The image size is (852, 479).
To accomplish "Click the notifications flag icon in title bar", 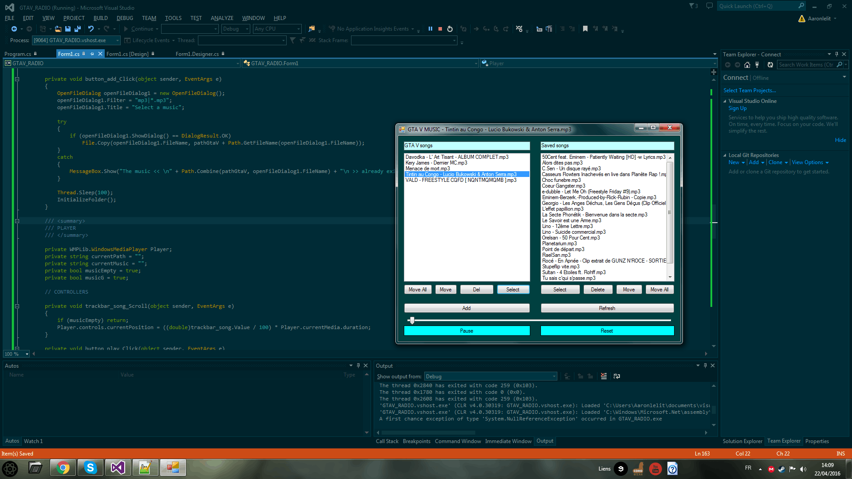I will pyautogui.click(x=694, y=6).
